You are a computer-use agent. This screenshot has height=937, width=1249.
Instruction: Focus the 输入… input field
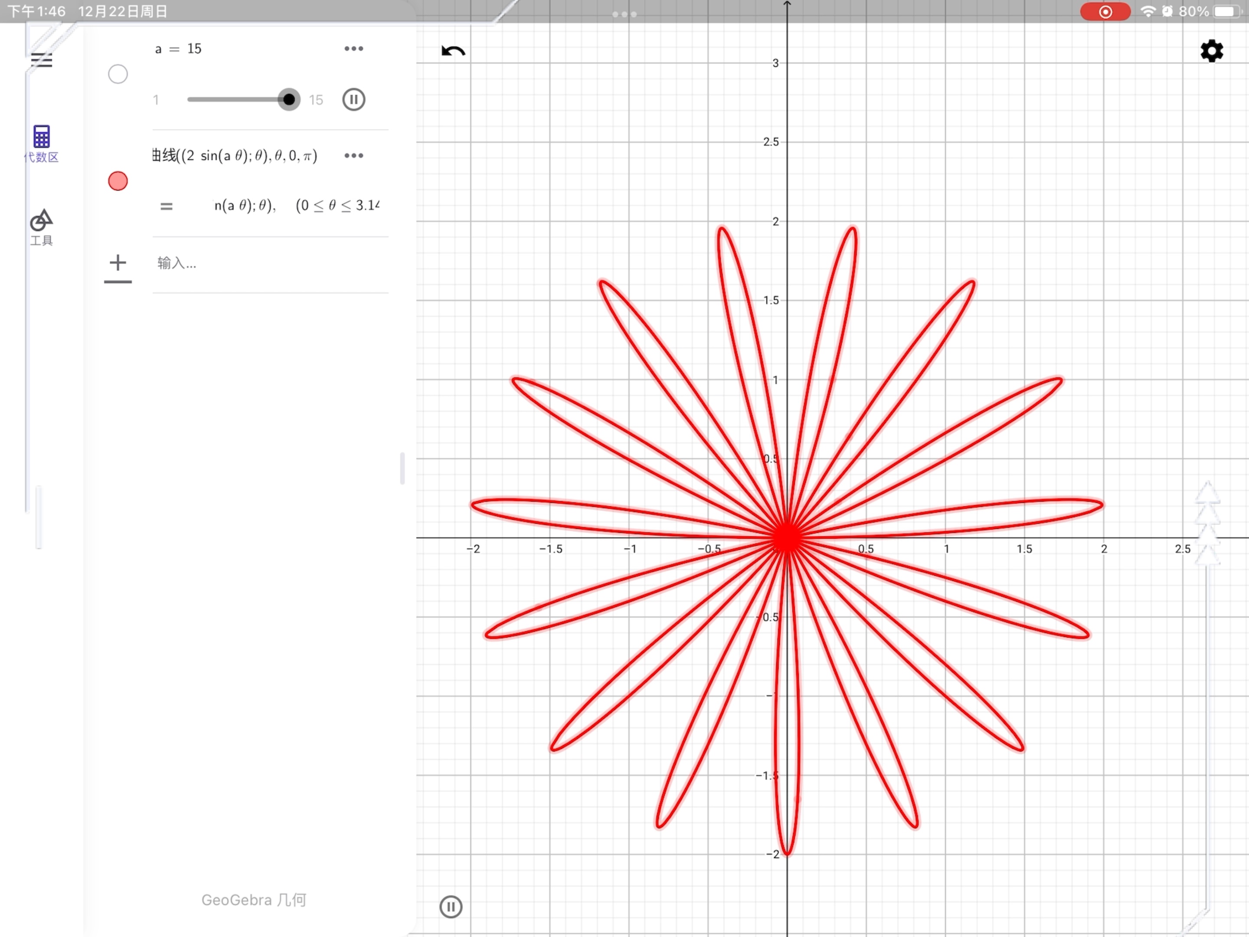271,264
